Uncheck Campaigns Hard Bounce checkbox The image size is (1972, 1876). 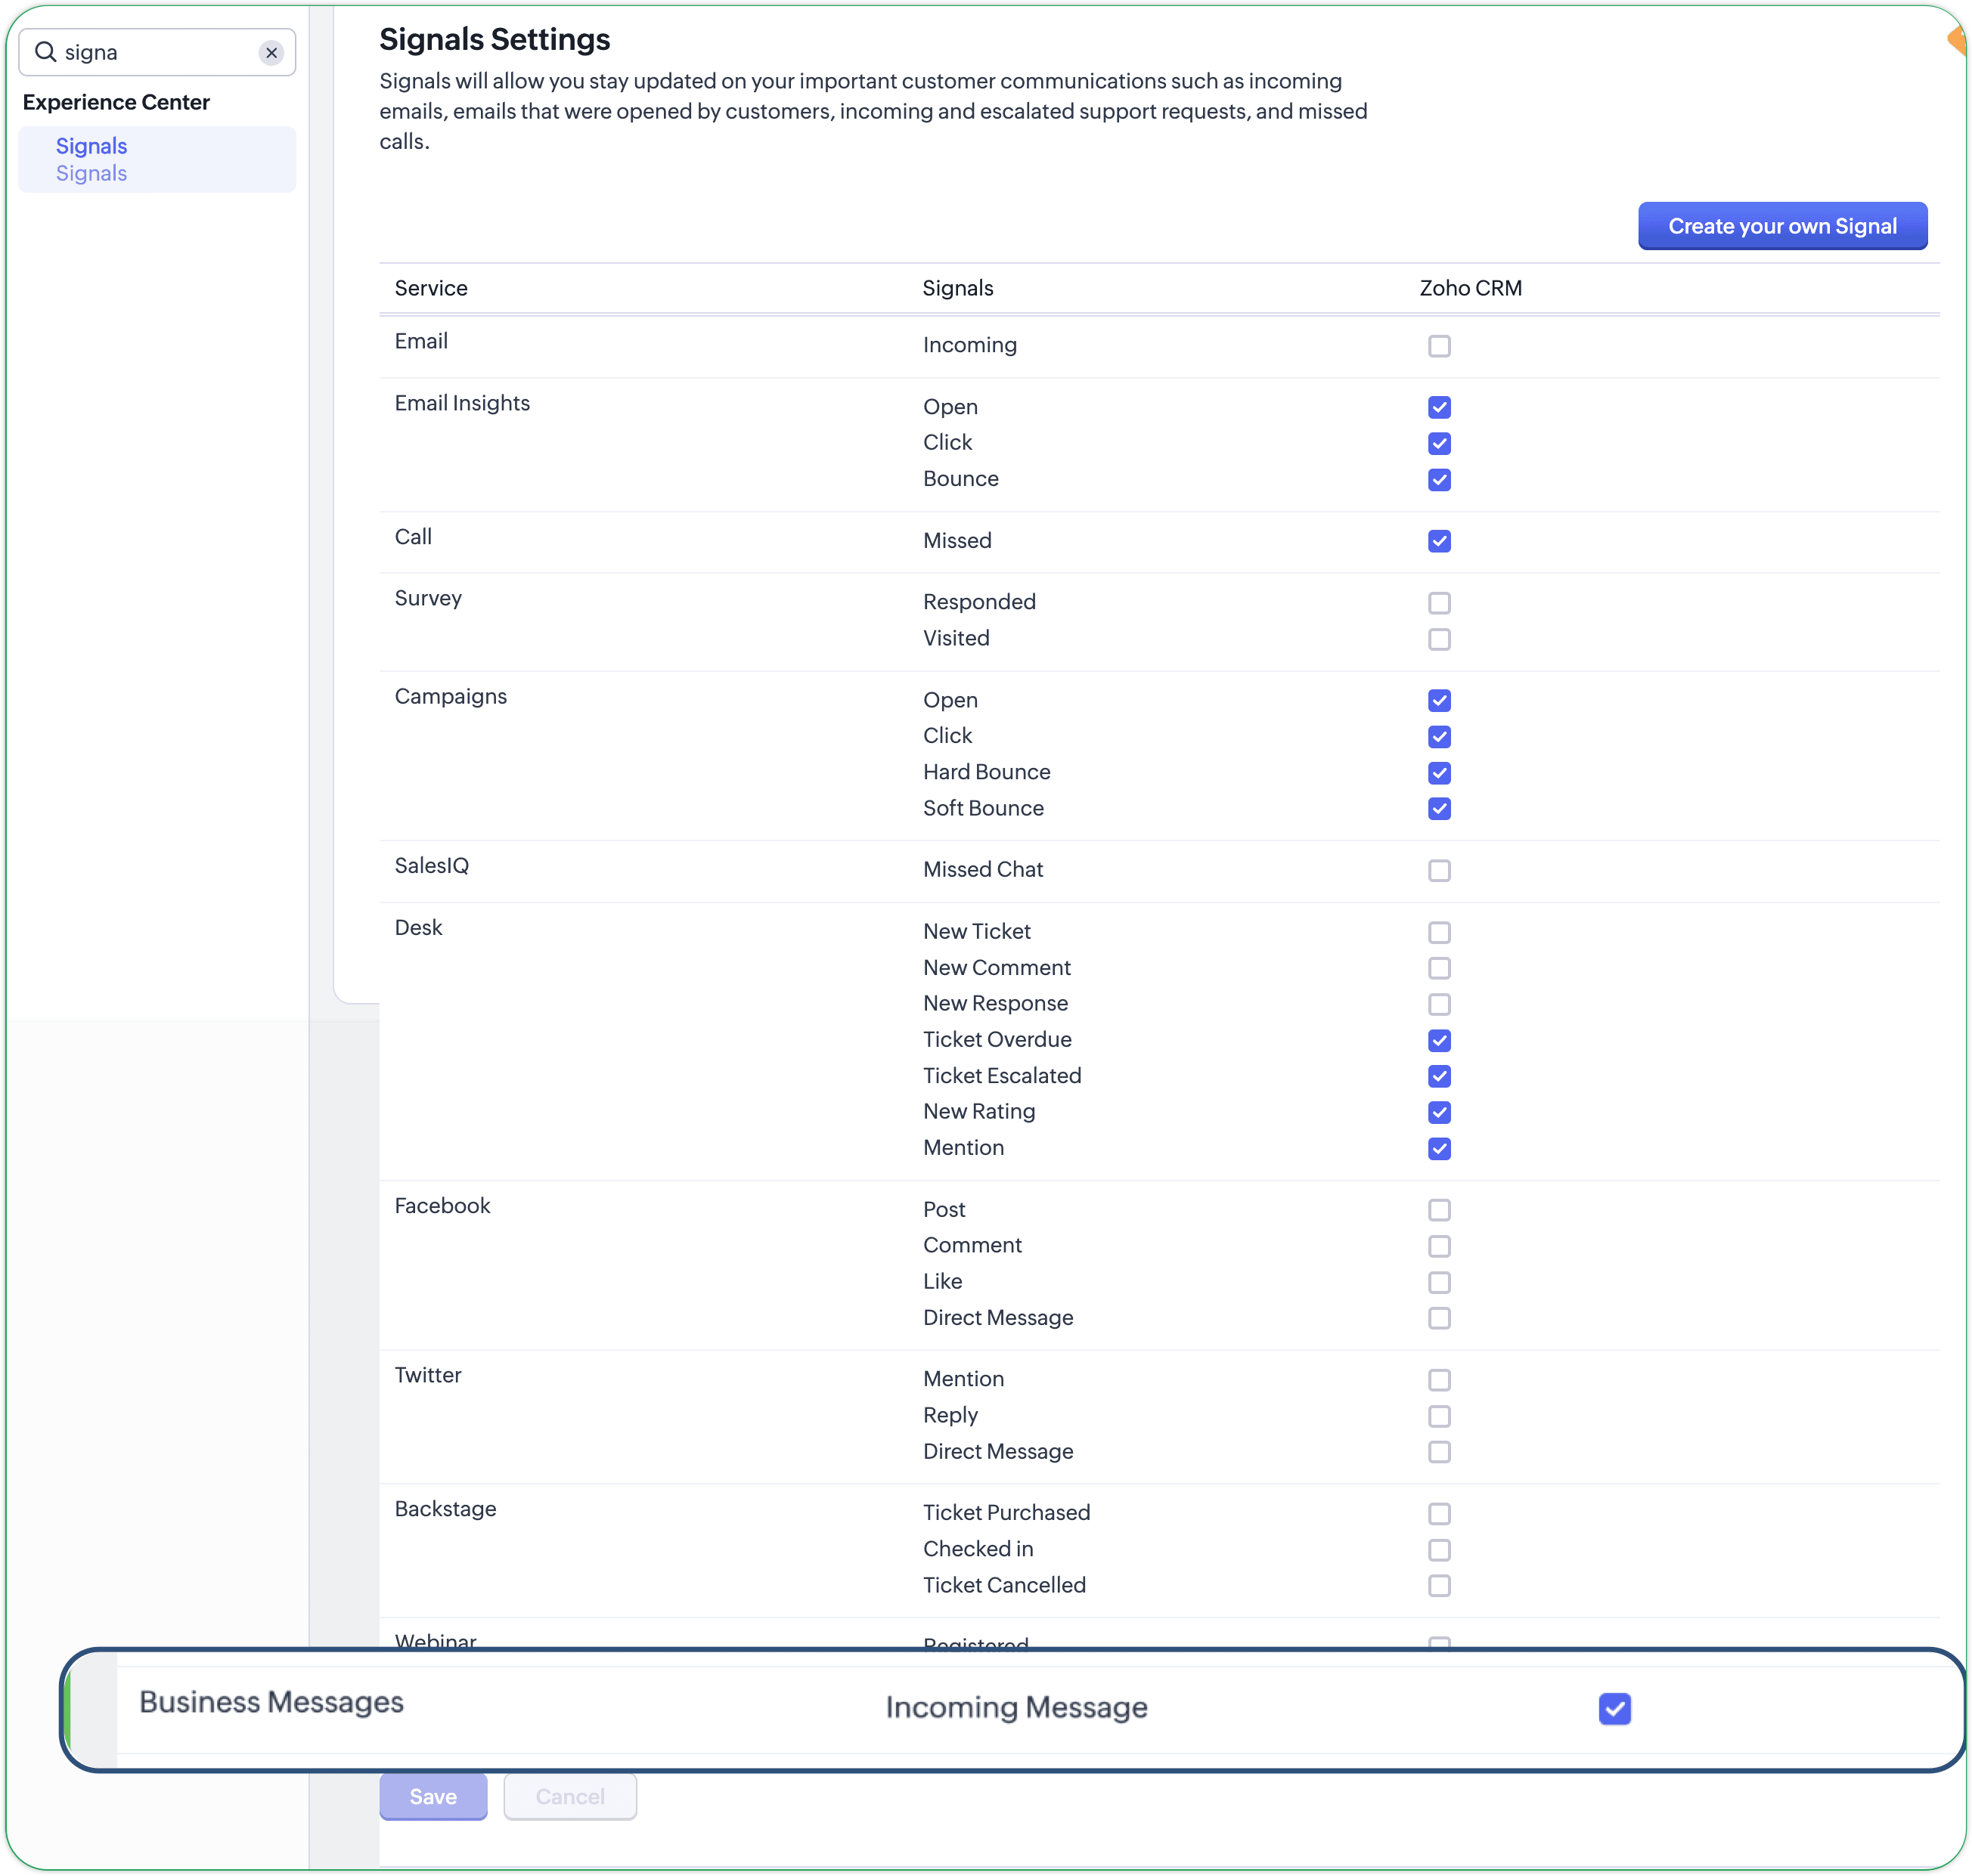click(x=1439, y=773)
